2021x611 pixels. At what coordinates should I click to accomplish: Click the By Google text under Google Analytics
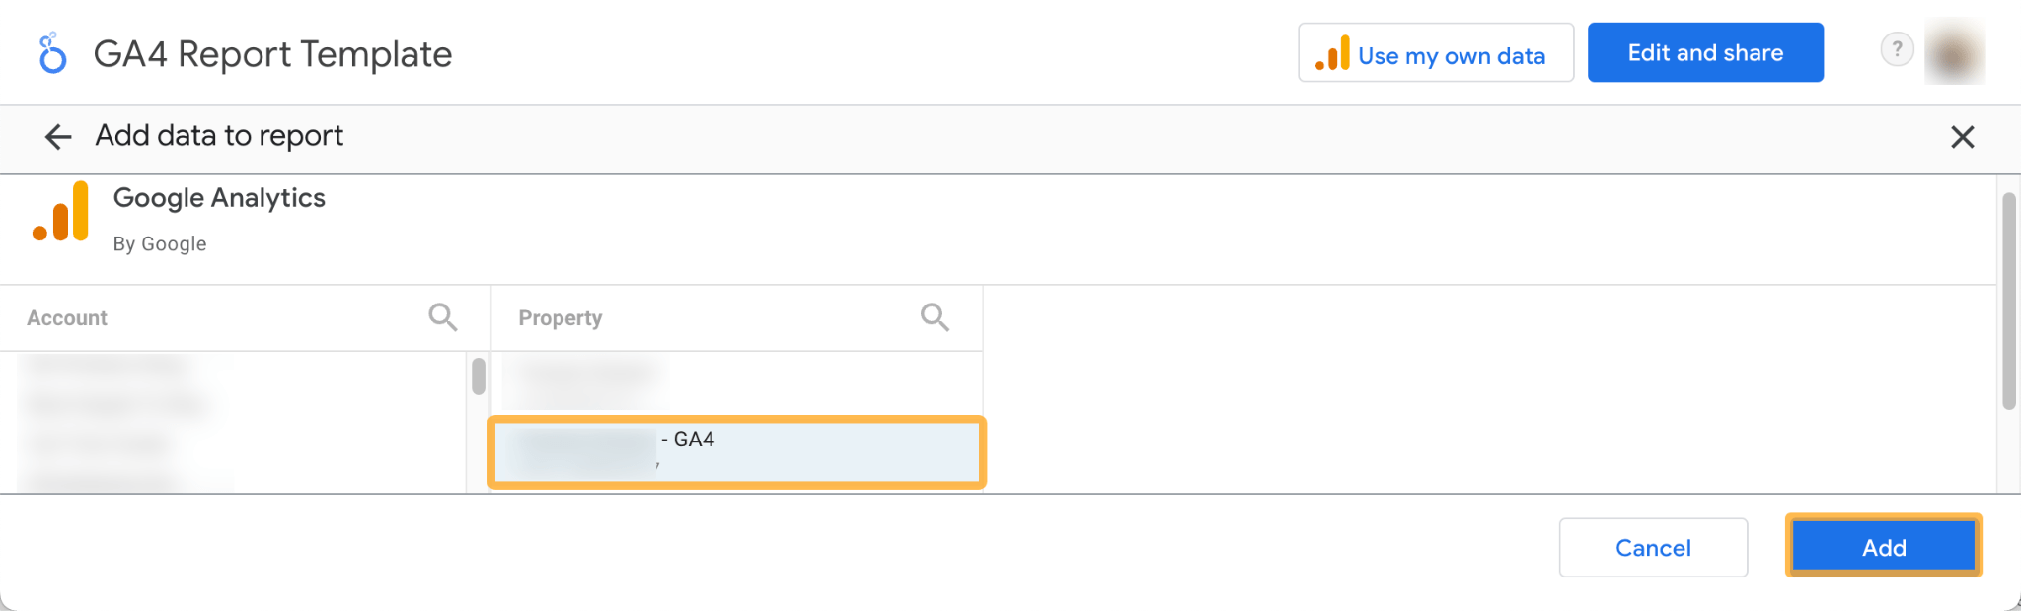pyautogui.click(x=161, y=243)
